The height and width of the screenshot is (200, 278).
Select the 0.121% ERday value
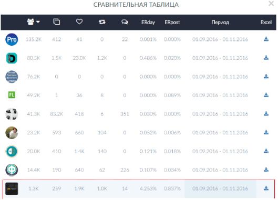[x=148, y=151]
